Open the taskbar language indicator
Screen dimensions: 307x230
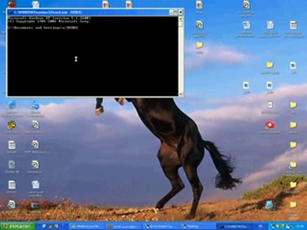pyautogui.click(x=260, y=226)
